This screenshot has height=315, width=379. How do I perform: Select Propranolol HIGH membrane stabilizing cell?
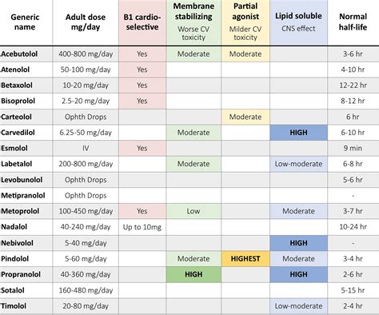point(193,274)
